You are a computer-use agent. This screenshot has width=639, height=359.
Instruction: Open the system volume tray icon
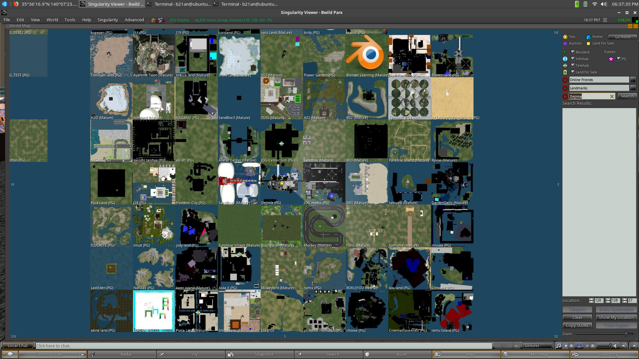604,4
